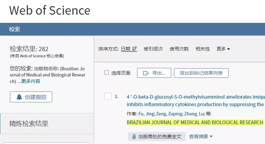Tick the 选择页面 checkbox
This screenshot has width=265, height=144.
click(106, 73)
